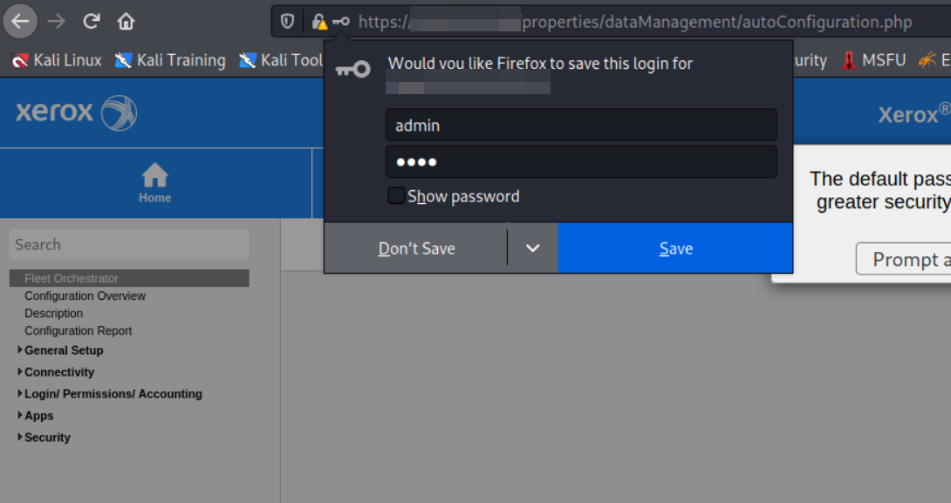This screenshot has height=503, width=951.
Task: Focus the username field containing admin
Action: (581, 125)
